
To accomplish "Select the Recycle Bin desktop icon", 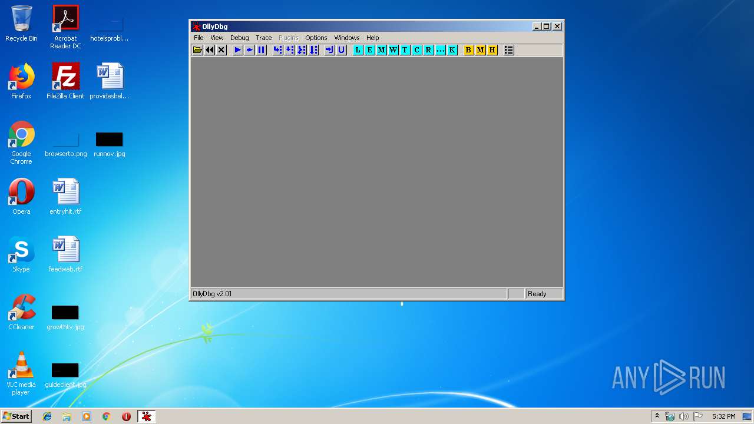I will coord(21,24).
